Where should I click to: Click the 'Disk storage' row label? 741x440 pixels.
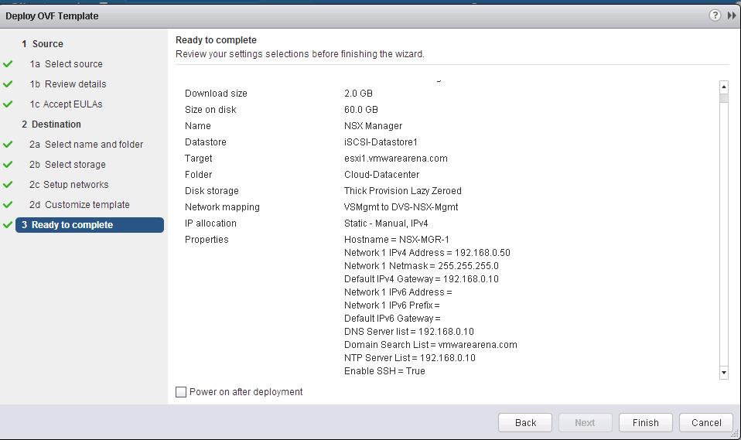212,190
